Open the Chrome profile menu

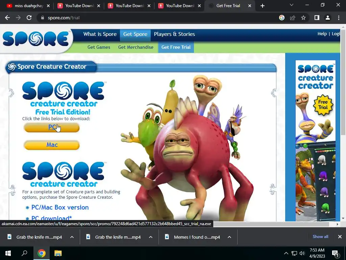(328, 18)
